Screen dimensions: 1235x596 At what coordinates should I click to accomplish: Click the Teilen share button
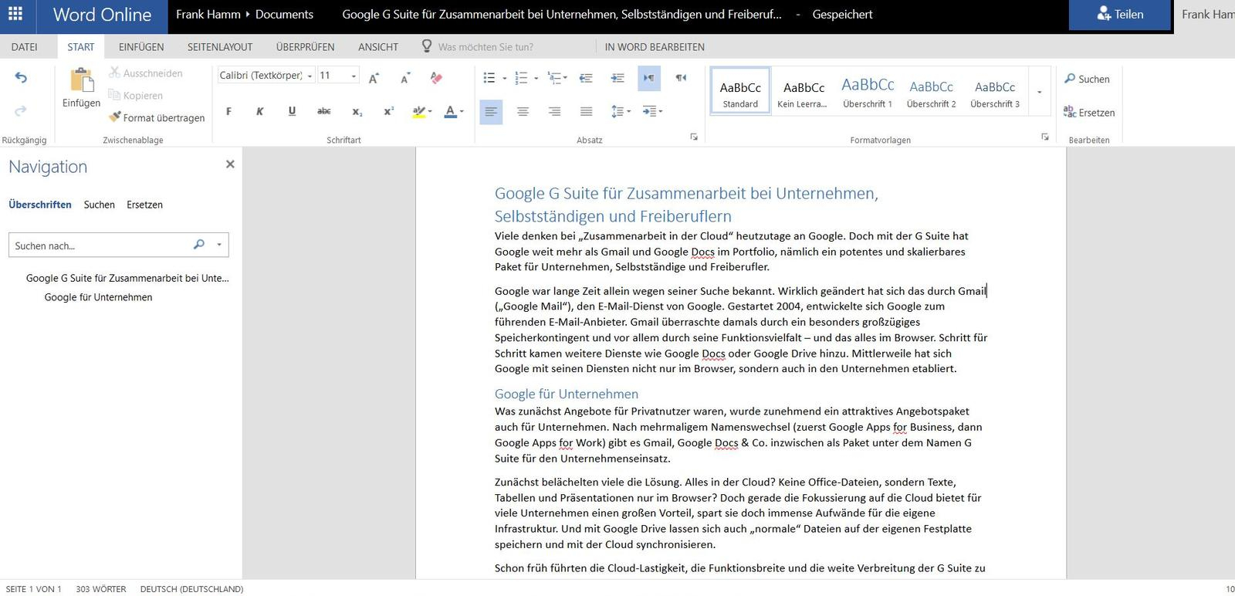1119,15
